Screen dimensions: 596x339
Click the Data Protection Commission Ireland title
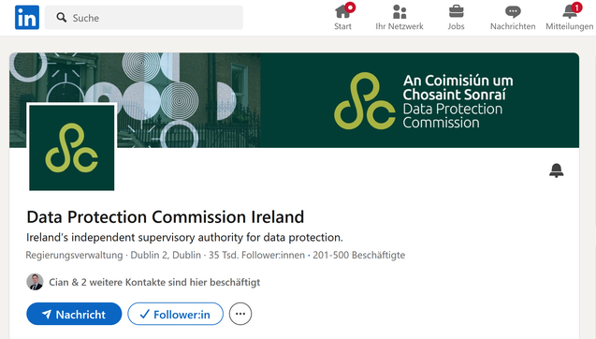coord(166,217)
